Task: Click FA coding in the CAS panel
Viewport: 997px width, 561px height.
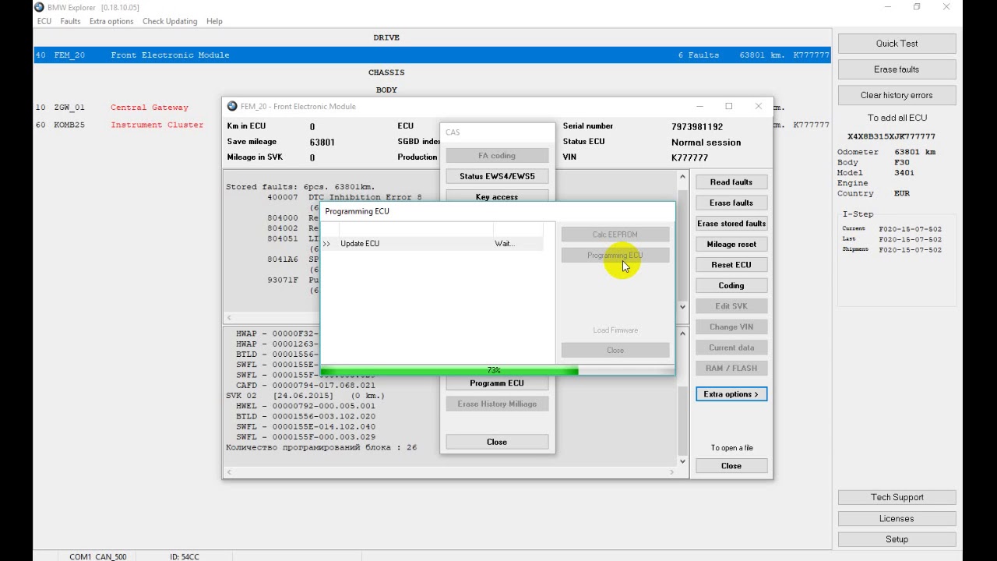Action: pos(497,156)
